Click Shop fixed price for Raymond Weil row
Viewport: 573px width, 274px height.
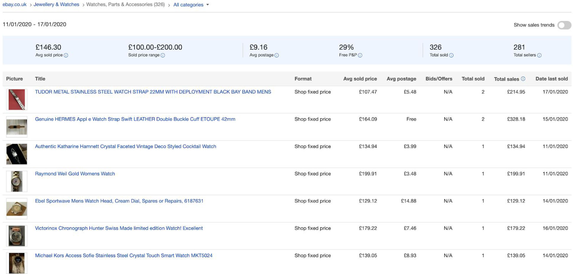coord(312,174)
